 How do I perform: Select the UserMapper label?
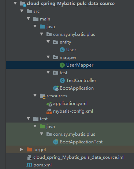click(80, 65)
